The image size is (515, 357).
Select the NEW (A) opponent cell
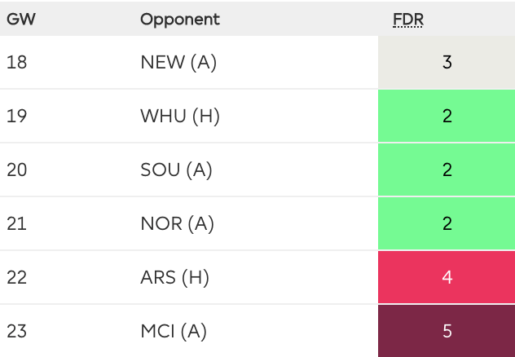(x=178, y=62)
